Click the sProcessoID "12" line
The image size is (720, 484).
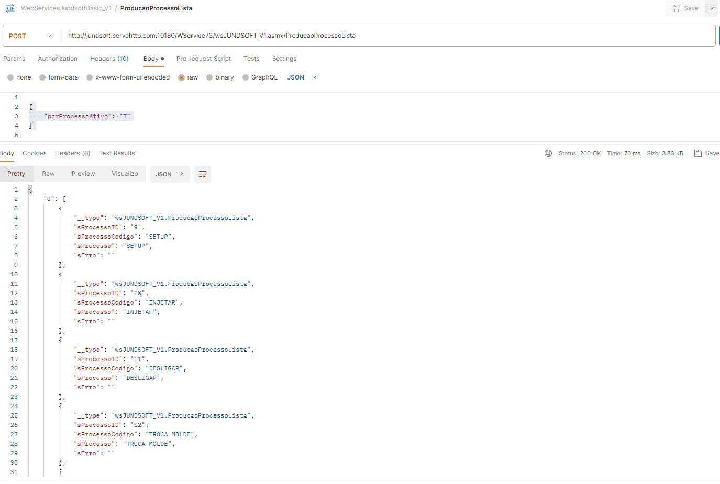tap(111, 425)
